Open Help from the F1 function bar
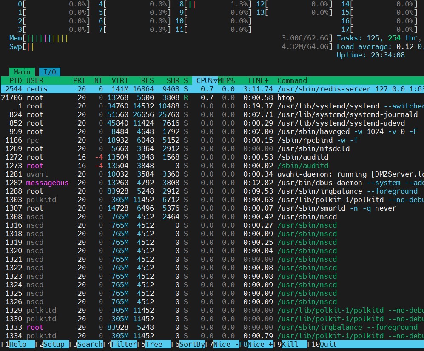424x351 pixels. [18, 344]
